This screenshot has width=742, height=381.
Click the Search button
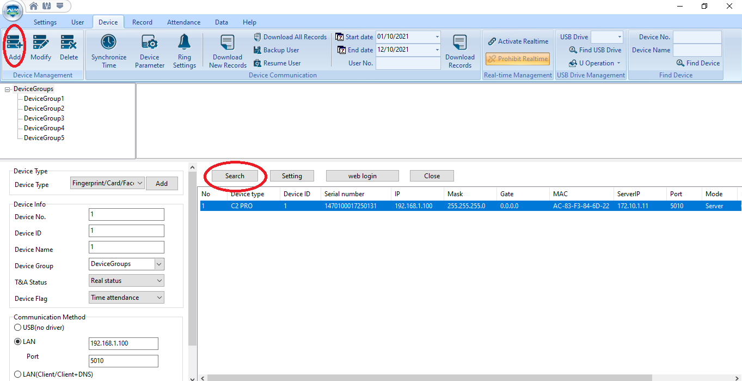coord(235,176)
